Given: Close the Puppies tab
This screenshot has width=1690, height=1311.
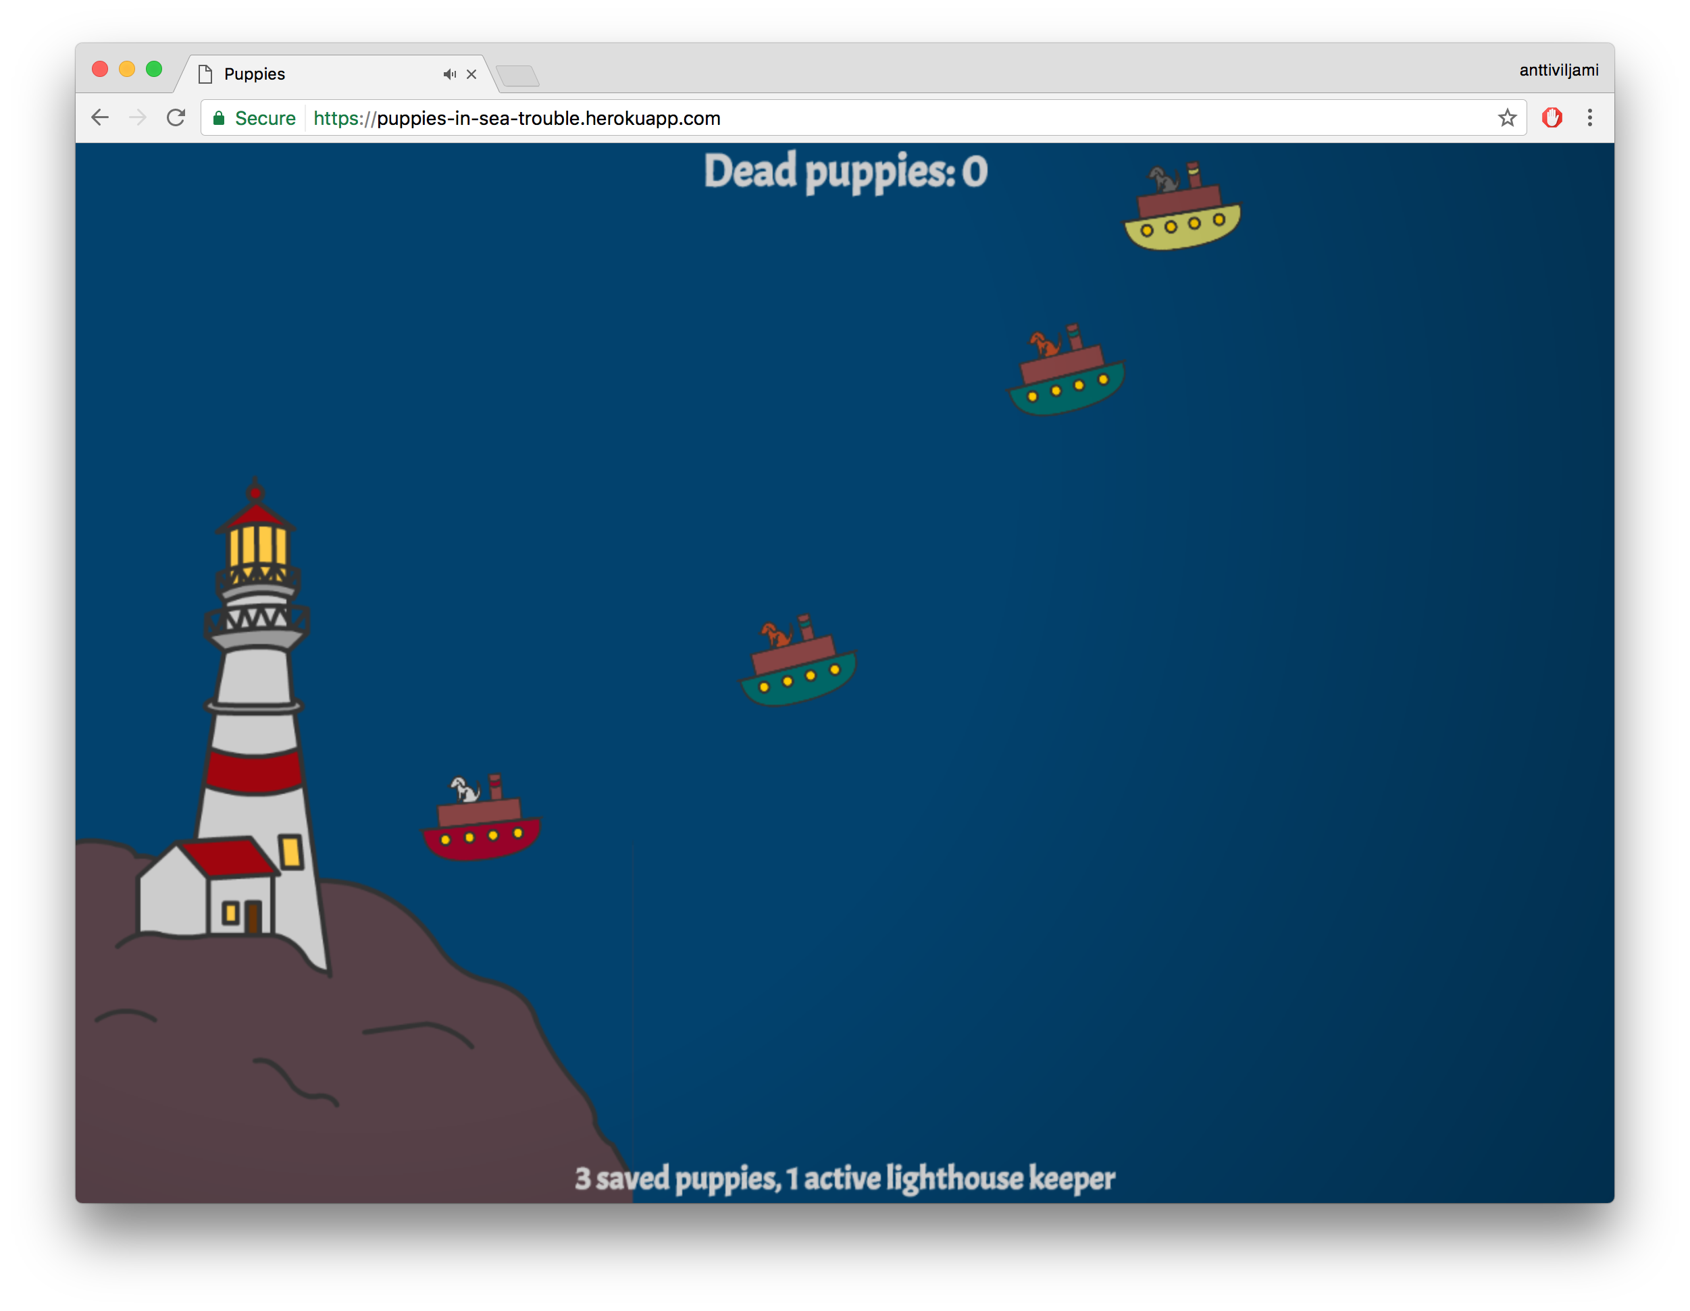Looking at the screenshot, I should click(471, 74).
